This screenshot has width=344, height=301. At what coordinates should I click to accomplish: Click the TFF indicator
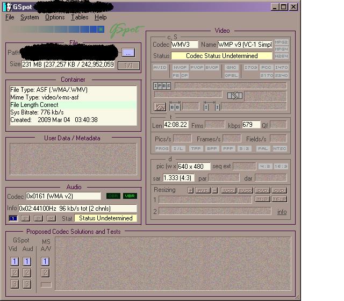click(196, 148)
